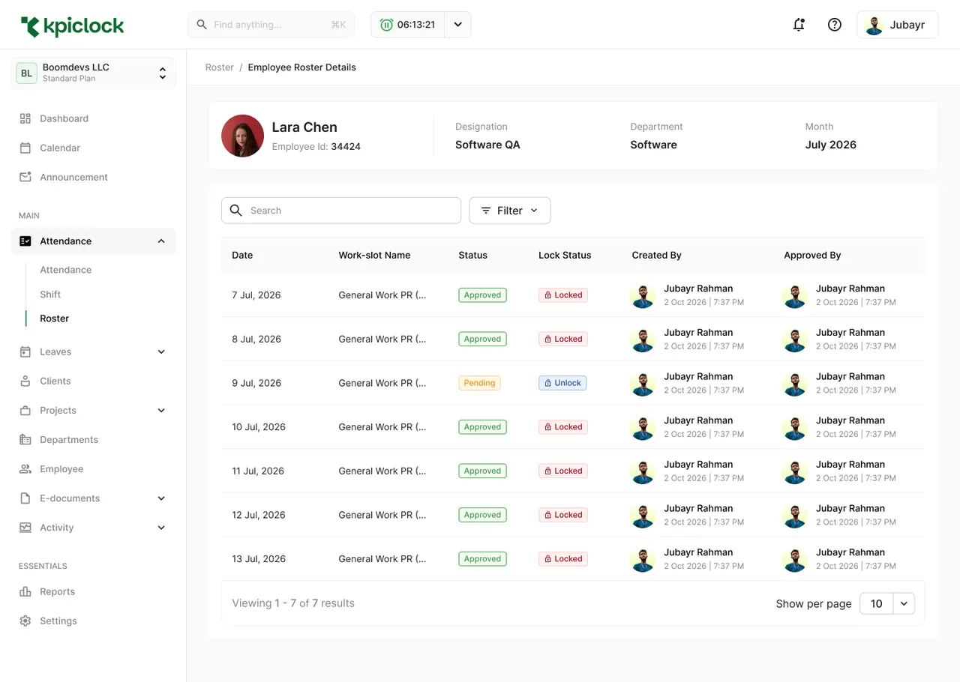Click the Find anything search field
The height and width of the screenshot is (682, 960).
click(x=271, y=25)
